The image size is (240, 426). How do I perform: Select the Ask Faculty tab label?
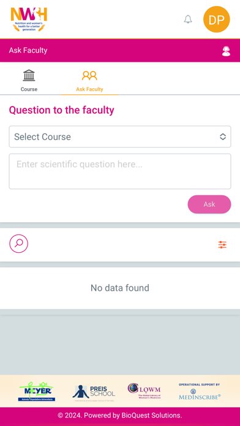[x=90, y=89]
